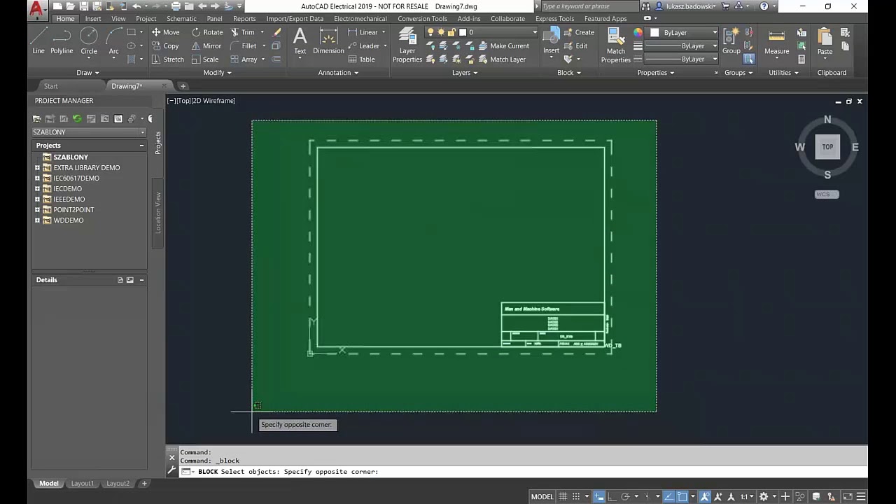Image resolution: width=896 pixels, height=504 pixels.
Task: Switch to the Start document tab
Action: [x=50, y=86]
